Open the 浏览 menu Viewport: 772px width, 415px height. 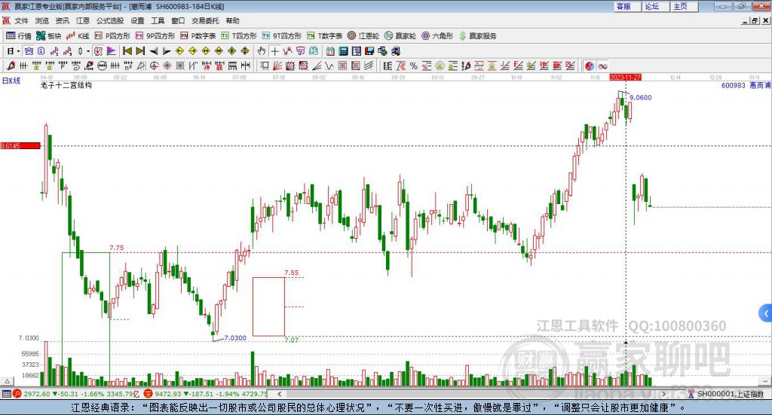[x=42, y=20]
